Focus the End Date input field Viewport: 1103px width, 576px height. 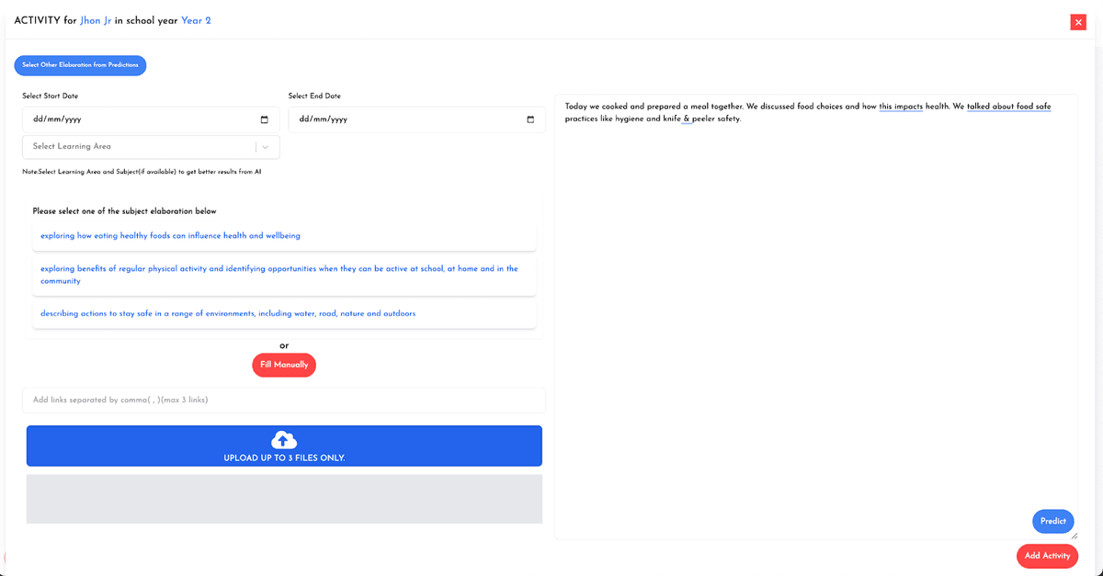404,119
